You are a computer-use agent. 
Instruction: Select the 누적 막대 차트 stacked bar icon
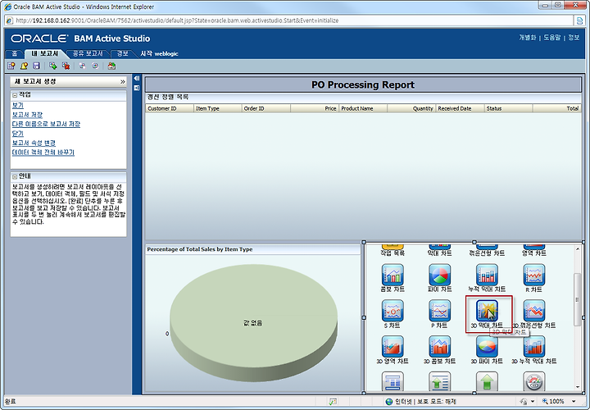(x=487, y=275)
